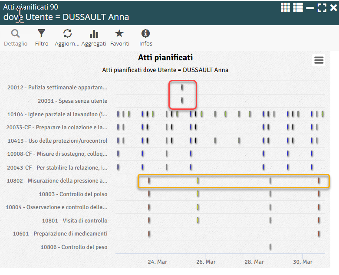The height and width of the screenshot is (275, 339).
Task: Click the 10806 Controllo del peso marker
Action: coord(270,247)
